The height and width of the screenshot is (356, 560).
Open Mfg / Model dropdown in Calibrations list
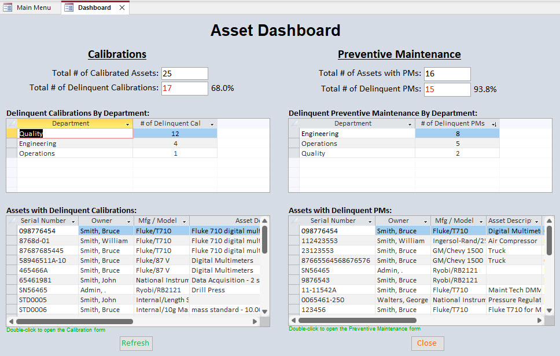pyautogui.click(x=185, y=221)
